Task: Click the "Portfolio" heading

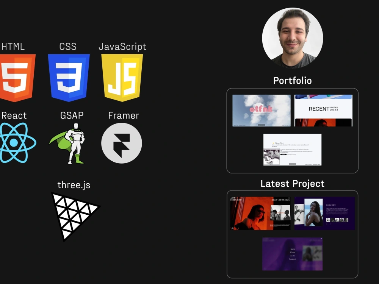Action: pyautogui.click(x=293, y=80)
